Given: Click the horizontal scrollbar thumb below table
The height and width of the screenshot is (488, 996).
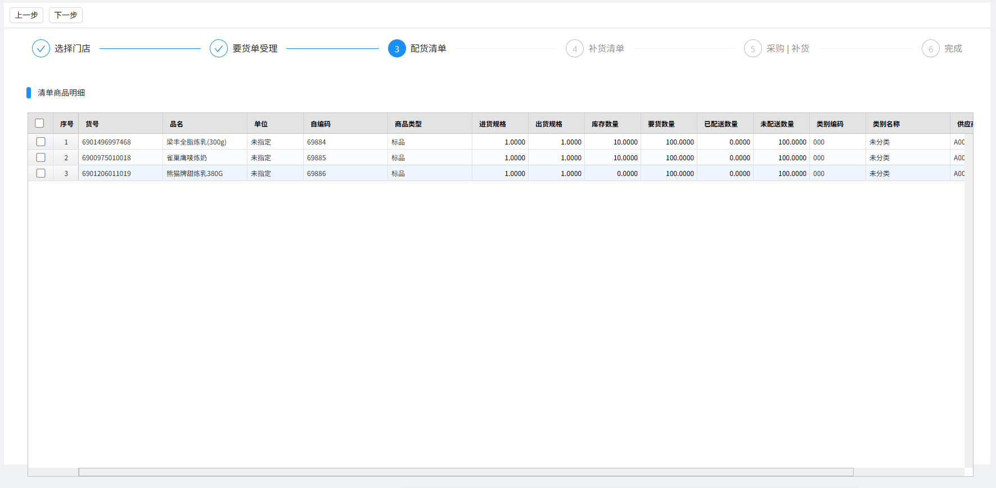Looking at the screenshot, I should pyautogui.click(x=466, y=472).
